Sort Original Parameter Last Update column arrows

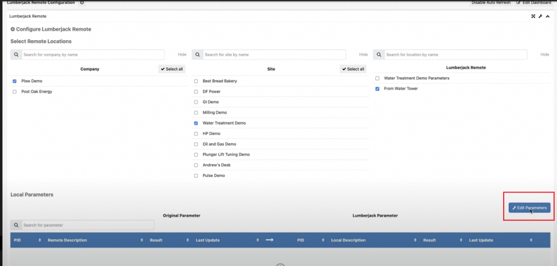click(x=257, y=240)
